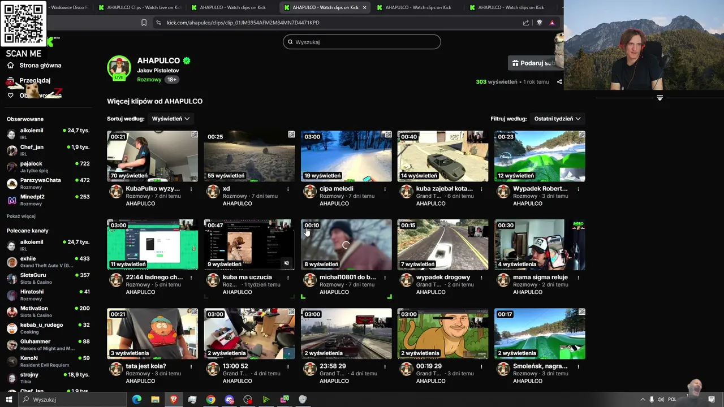This screenshot has width=724, height=407.
Task: Unmute the kuba ma uczucia clip preview
Action: click(x=286, y=263)
